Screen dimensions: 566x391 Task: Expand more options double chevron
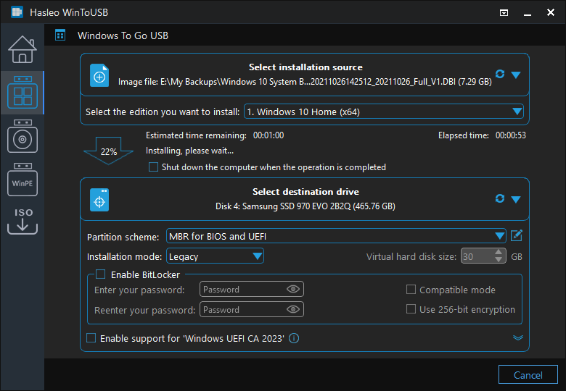click(518, 337)
